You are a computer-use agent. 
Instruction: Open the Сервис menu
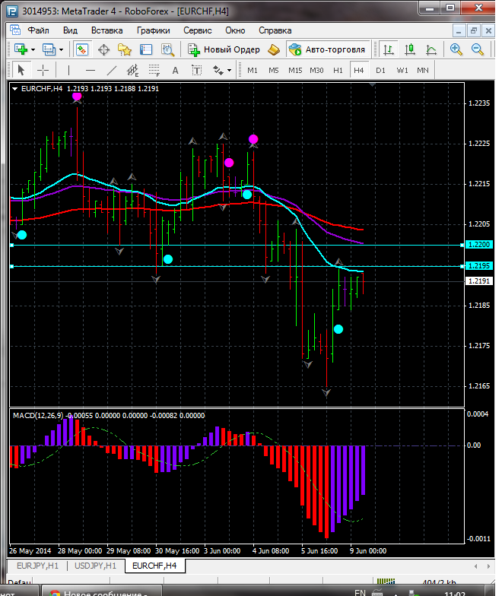(198, 30)
